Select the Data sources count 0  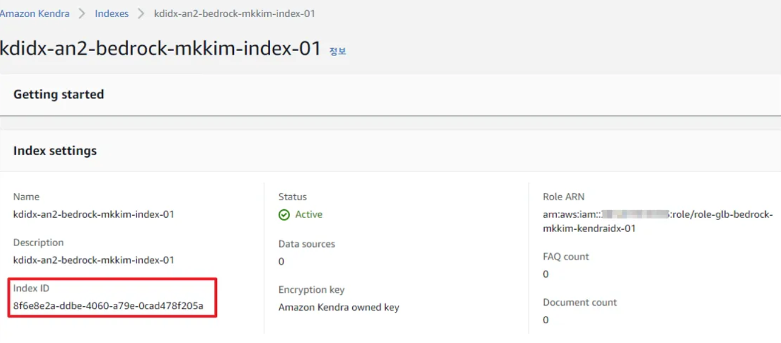[281, 261]
